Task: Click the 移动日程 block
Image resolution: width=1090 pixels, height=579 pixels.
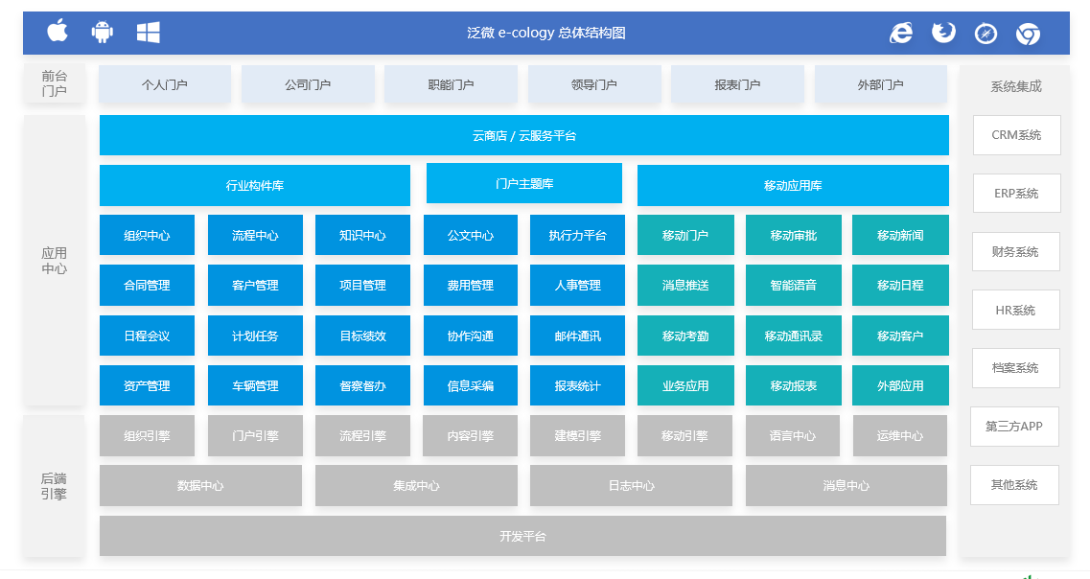Action: [x=900, y=285]
